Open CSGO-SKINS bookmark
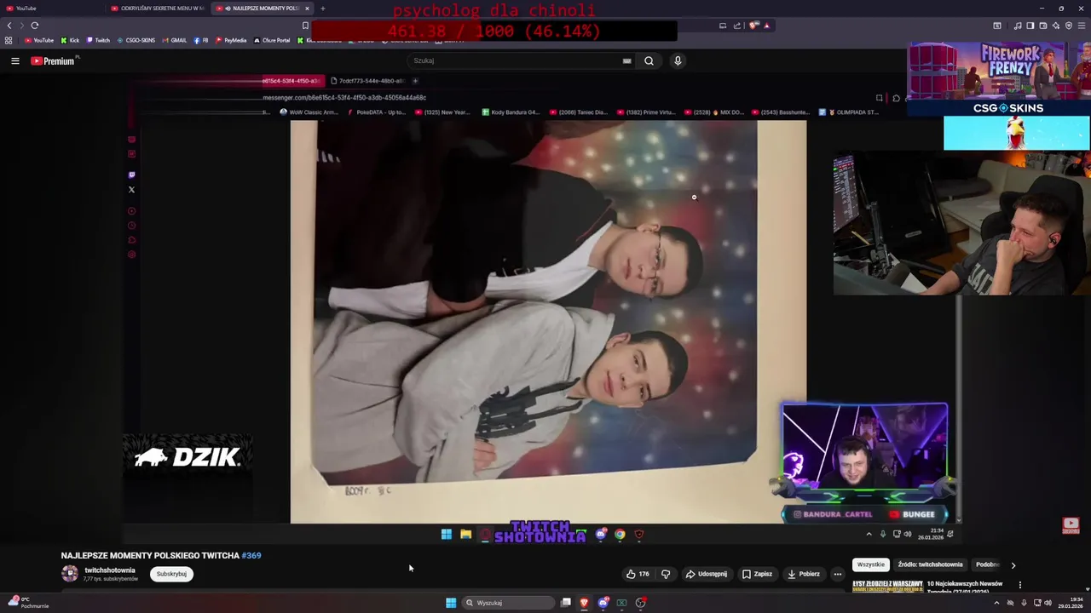Image resolution: width=1091 pixels, height=613 pixels. (136, 40)
